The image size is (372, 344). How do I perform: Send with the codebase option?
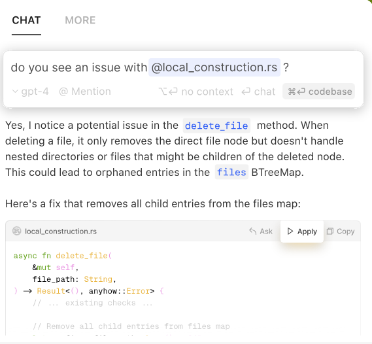pos(318,92)
